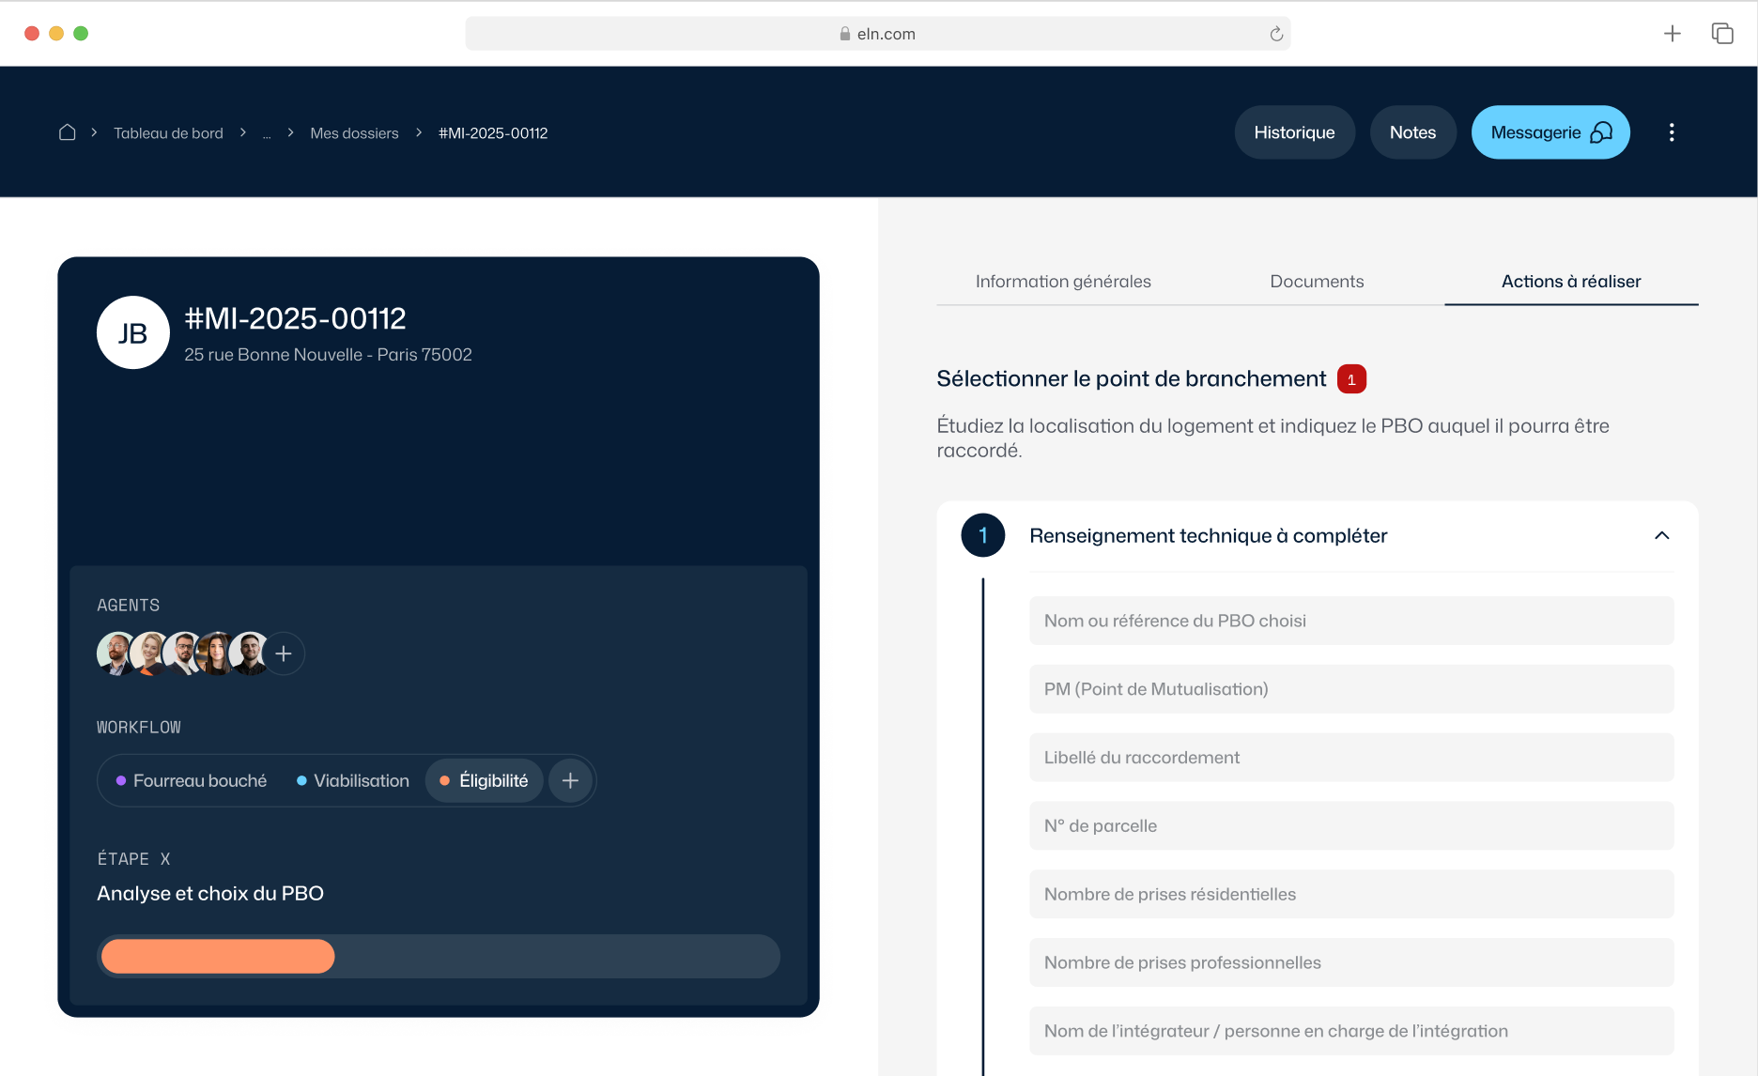Open the vertical three-dot options menu

click(1672, 132)
